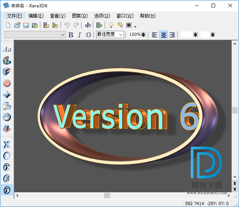Open the 文件(F) menu

[14, 16]
